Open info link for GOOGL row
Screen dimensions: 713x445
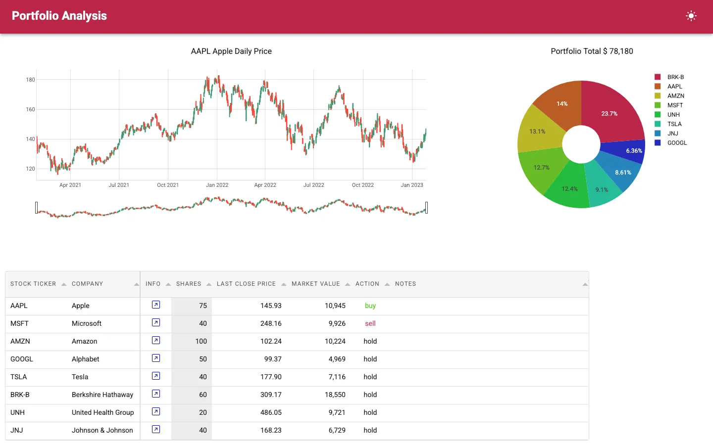[156, 358]
